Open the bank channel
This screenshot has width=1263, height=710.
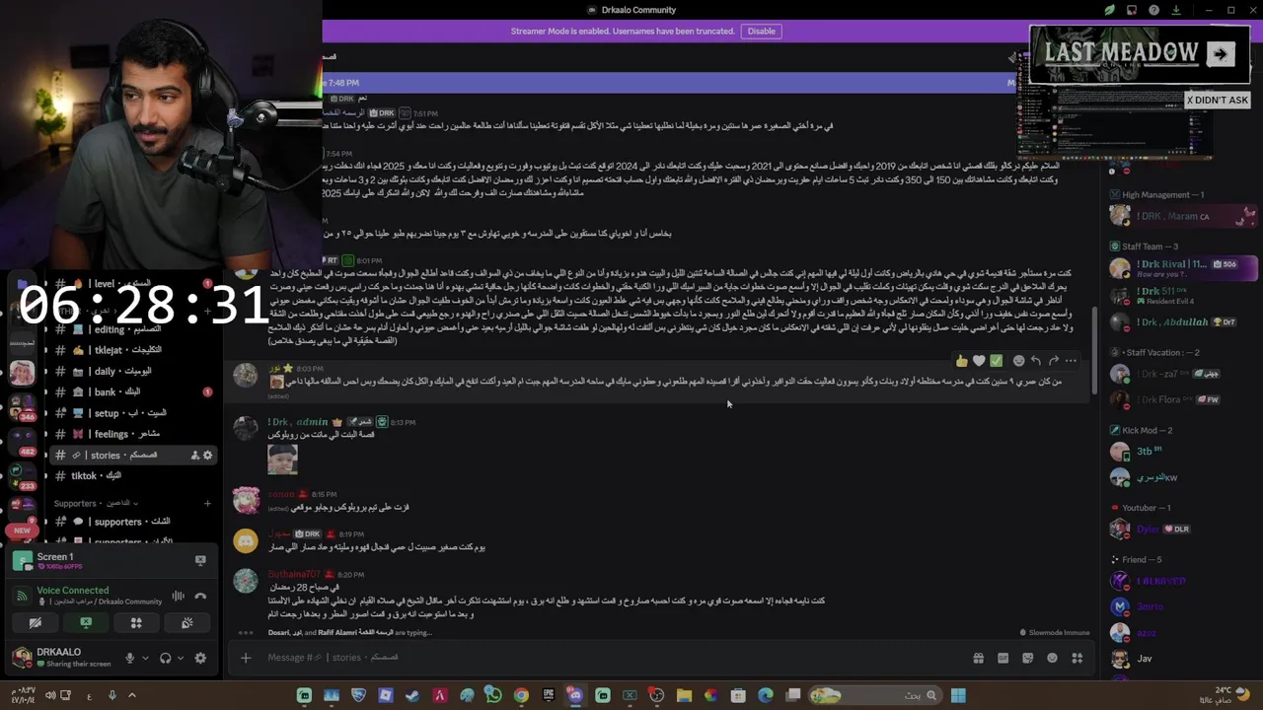(131, 392)
